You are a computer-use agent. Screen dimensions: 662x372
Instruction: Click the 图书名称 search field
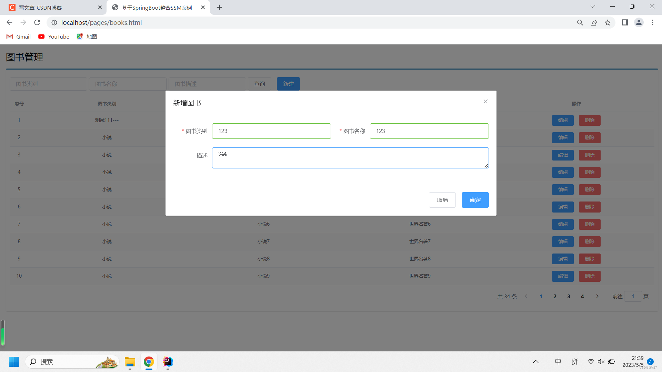(128, 84)
